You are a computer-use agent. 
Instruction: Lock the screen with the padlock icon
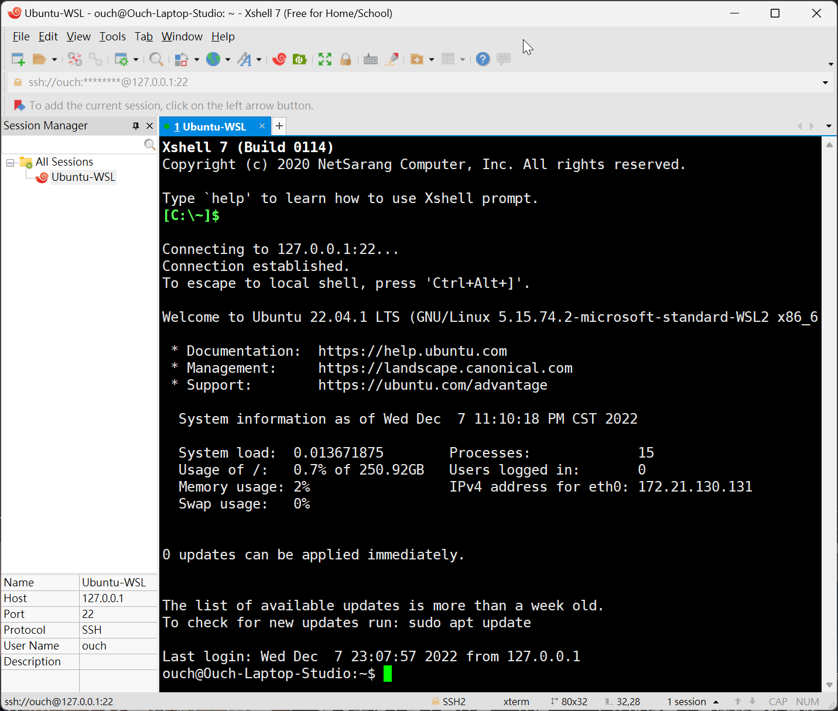(346, 59)
